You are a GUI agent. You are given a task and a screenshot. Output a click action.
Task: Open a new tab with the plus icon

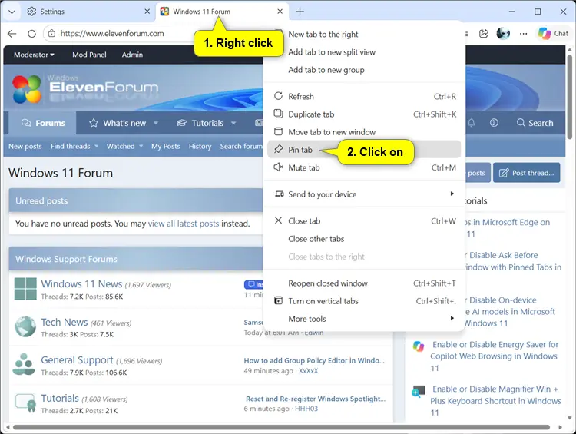pos(300,12)
